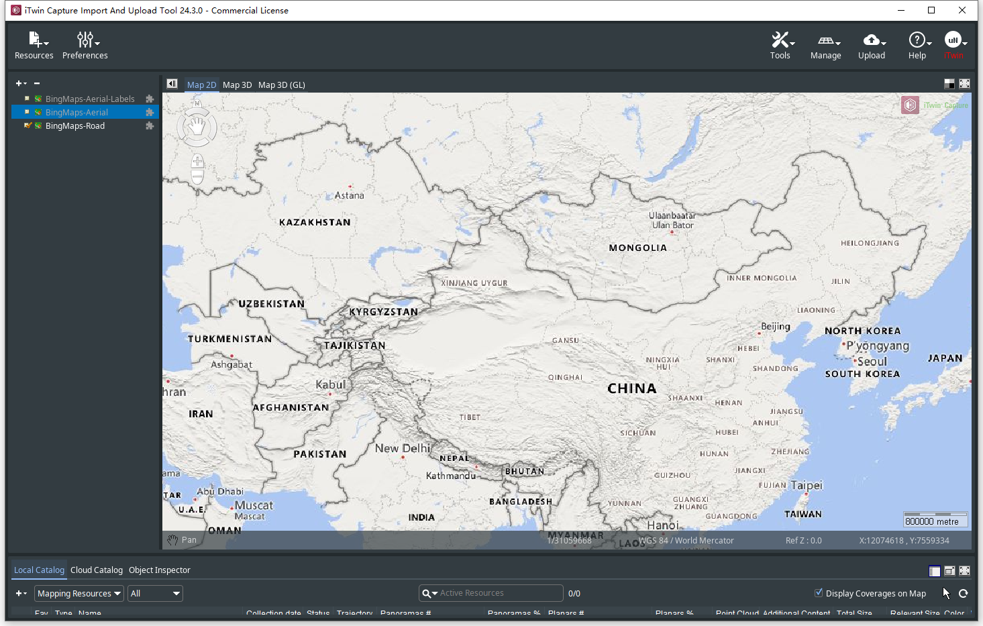Screen dimensions: 983x626
Task: Open the Tools wrench icon
Action: pos(780,40)
